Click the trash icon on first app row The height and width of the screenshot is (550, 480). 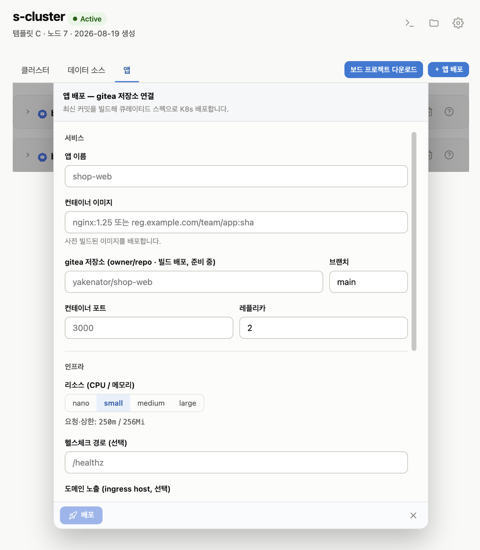click(430, 112)
